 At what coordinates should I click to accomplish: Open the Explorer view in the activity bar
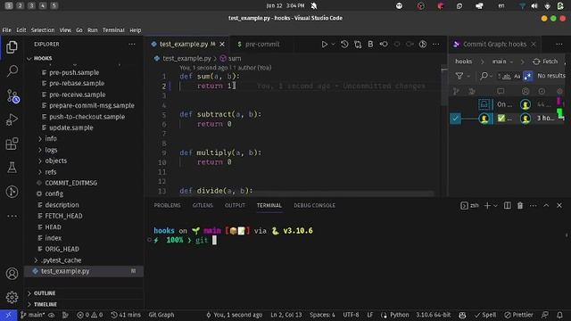(x=12, y=47)
